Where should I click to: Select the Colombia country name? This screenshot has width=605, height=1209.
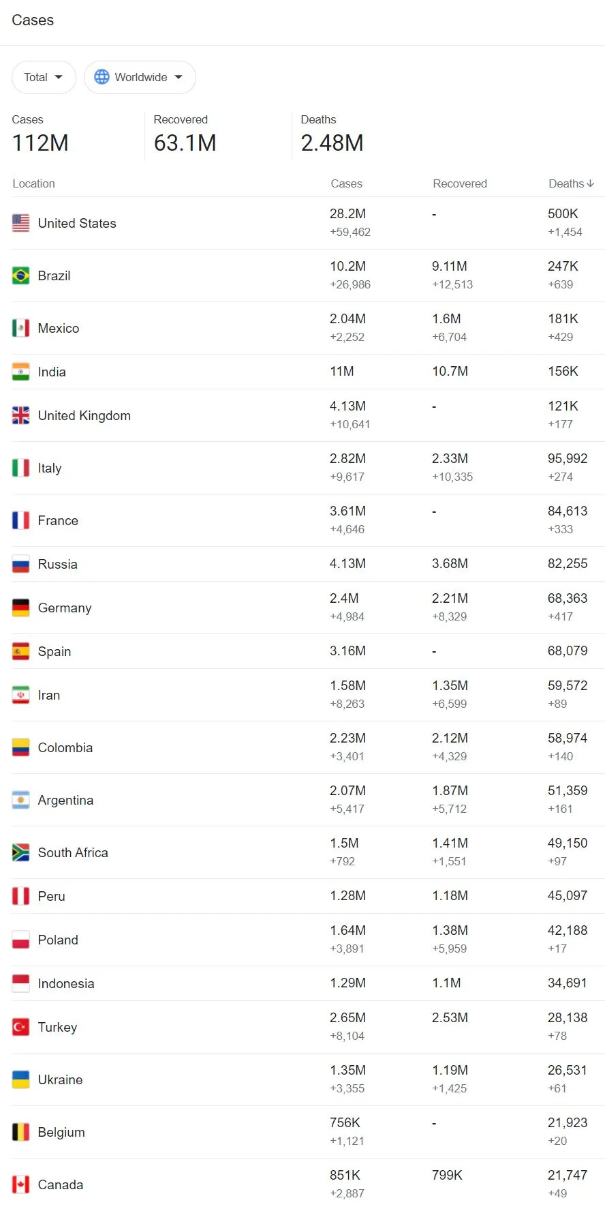tap(65, 747)
